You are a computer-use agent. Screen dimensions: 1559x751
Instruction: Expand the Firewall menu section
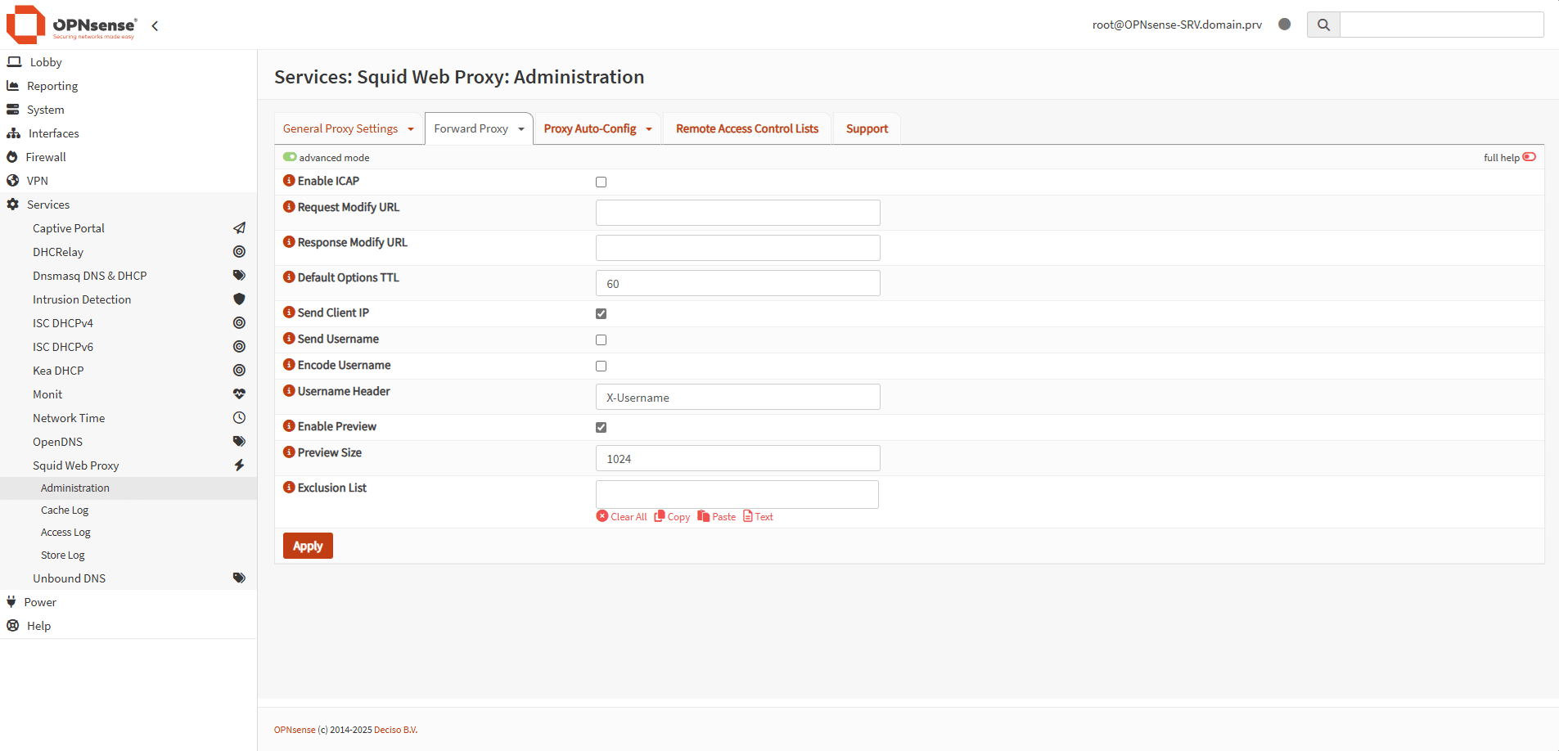(x=128, y=157)
